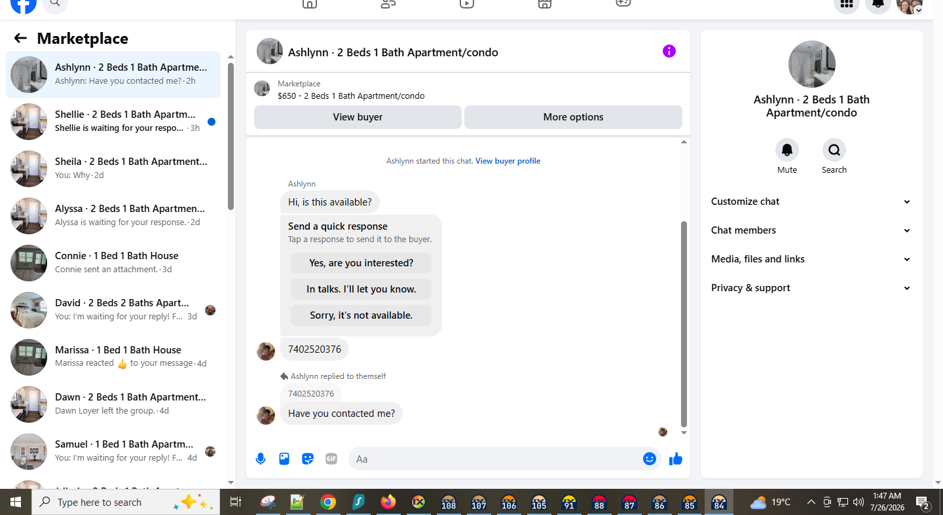Click the listing thumbnail in right panel

[811, 64]
